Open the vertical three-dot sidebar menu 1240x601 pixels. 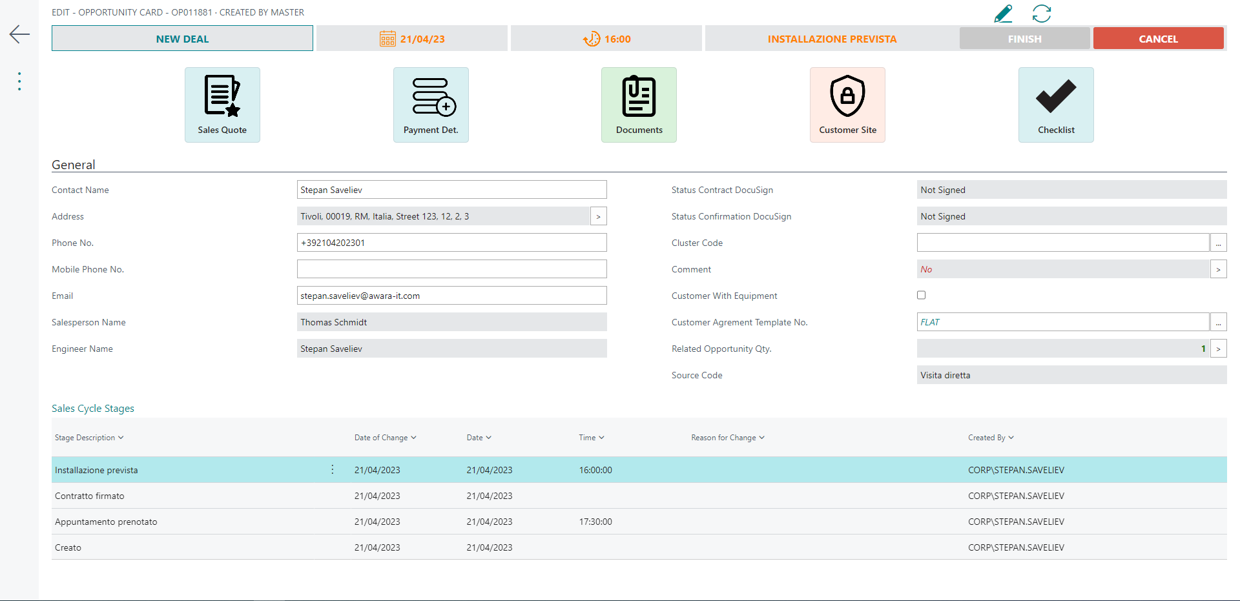coord(19,81)
